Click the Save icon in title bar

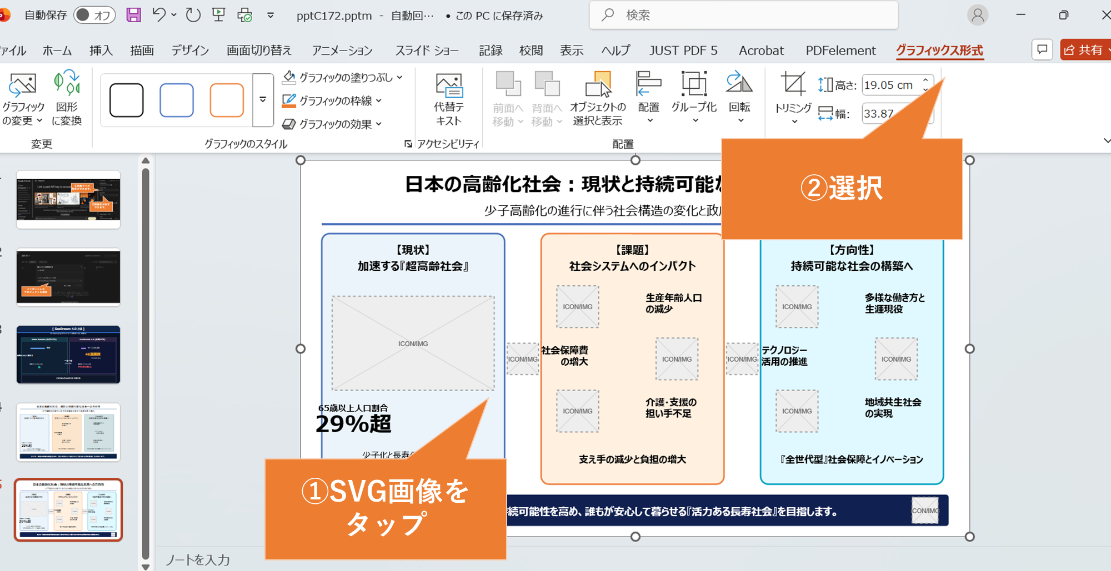133,15
